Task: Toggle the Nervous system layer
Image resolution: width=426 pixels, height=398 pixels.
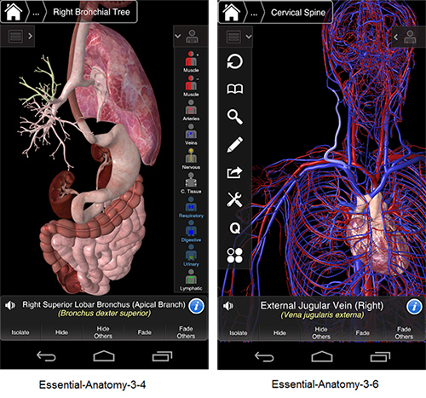Action: point(191,159)
